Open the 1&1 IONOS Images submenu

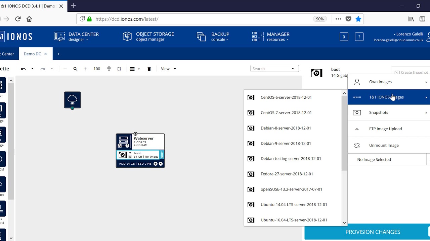coord(389,97)
